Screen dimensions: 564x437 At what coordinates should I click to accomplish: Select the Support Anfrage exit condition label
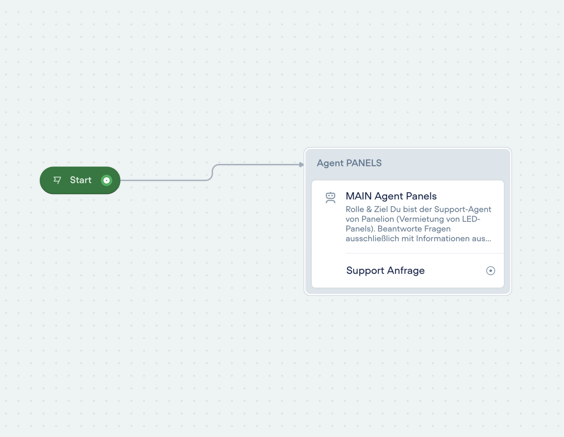(385, 271)
